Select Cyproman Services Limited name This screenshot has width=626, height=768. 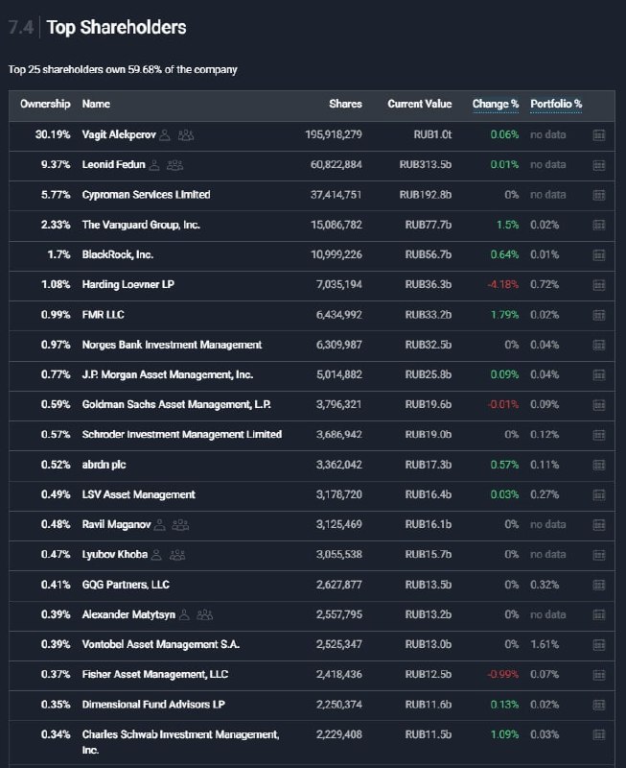coord(147,195)
